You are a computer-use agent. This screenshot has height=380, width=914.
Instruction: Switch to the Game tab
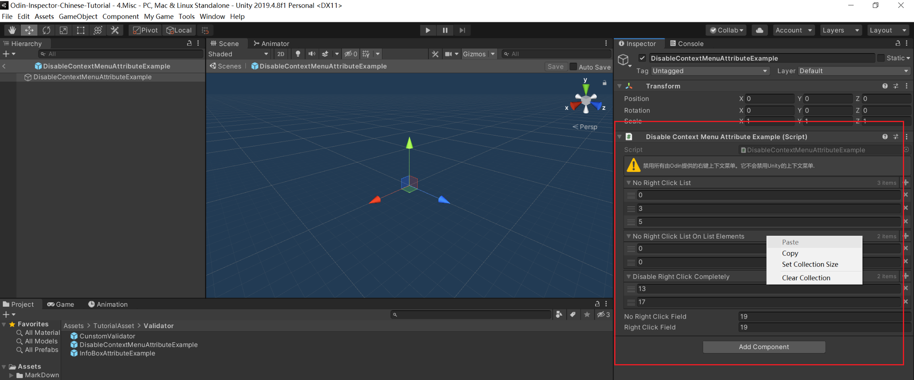61,304
